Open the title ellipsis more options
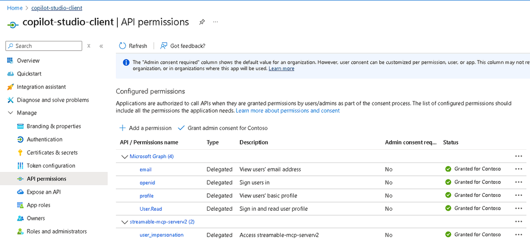Image resolution: width=530 pixels, height=241 pixels. pyautogui.click(x=215, y=22)
